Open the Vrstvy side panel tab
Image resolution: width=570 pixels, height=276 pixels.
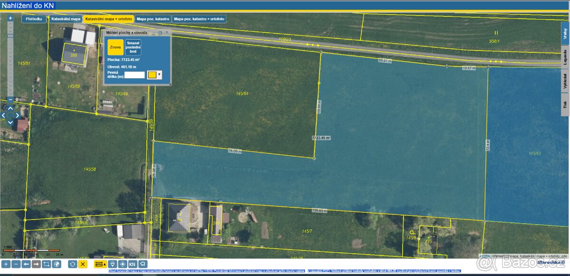(565, 34)
